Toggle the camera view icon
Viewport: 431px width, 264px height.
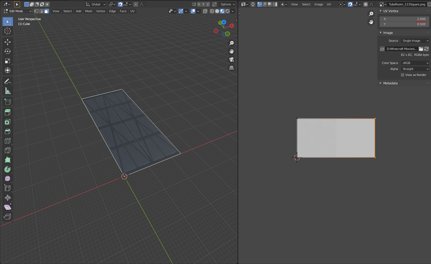click(x=231, y=59)
